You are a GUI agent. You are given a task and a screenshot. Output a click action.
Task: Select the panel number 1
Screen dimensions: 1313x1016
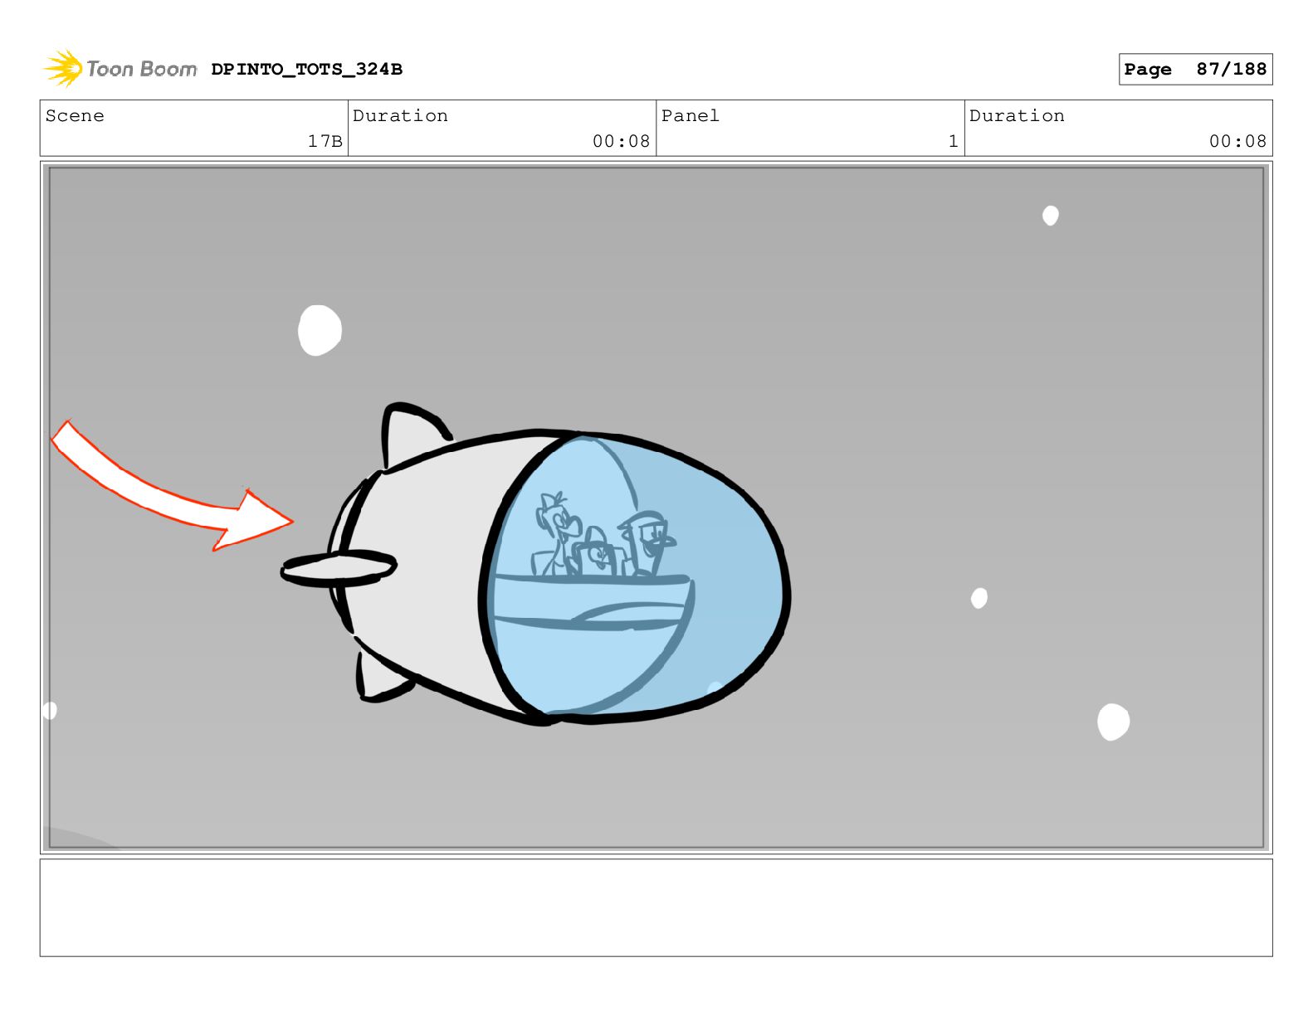click(953, 142)
